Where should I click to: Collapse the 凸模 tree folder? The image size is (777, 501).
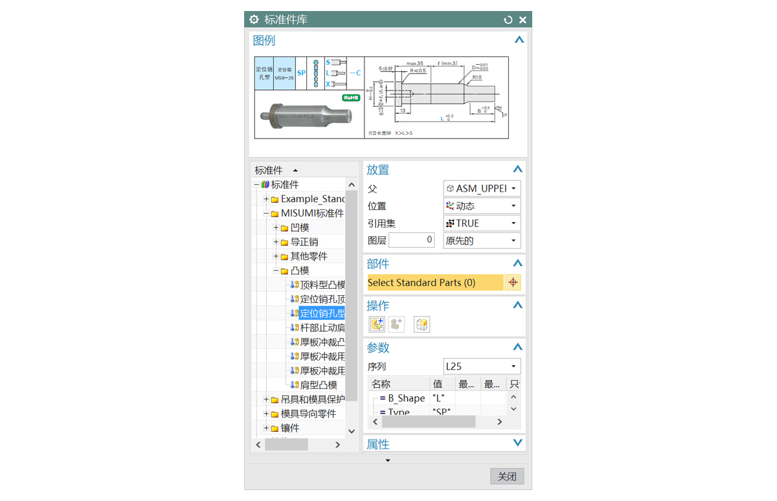(276, 271)
